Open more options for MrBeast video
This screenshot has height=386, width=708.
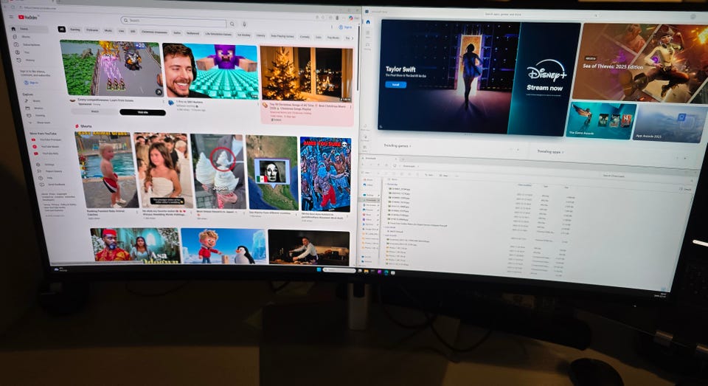pos(258,103)
